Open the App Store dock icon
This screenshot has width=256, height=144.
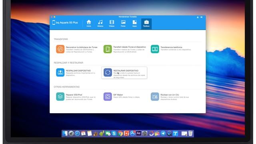point(132,134)
